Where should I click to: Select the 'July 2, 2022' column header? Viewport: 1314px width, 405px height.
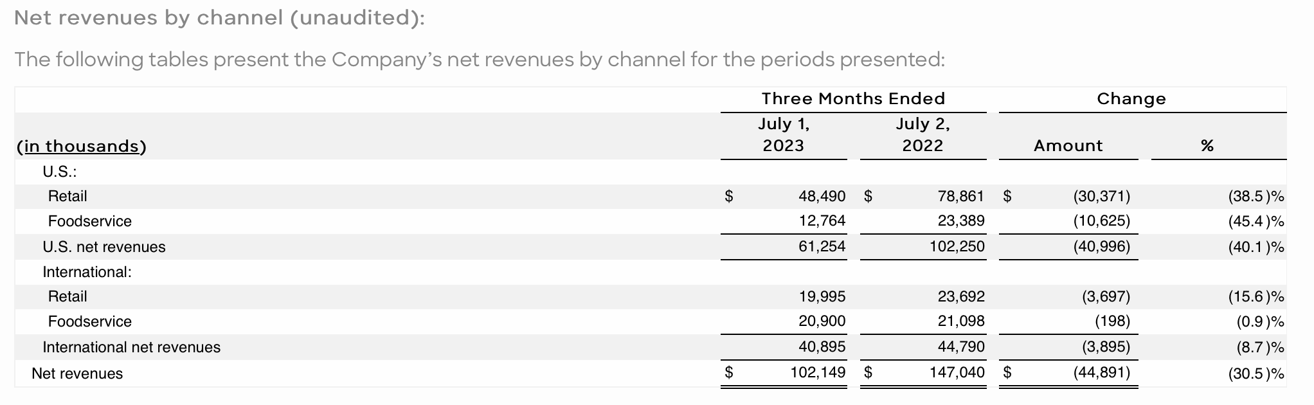(x=923, y=135)
